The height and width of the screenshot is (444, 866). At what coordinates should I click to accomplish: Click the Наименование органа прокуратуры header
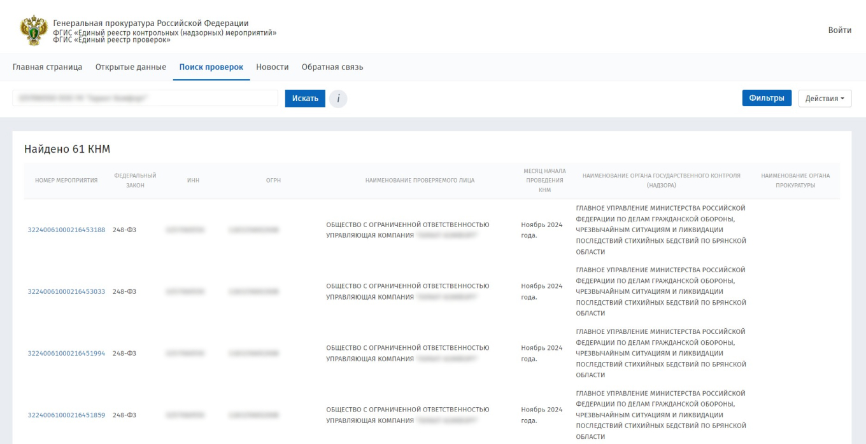tap(795, 181)
